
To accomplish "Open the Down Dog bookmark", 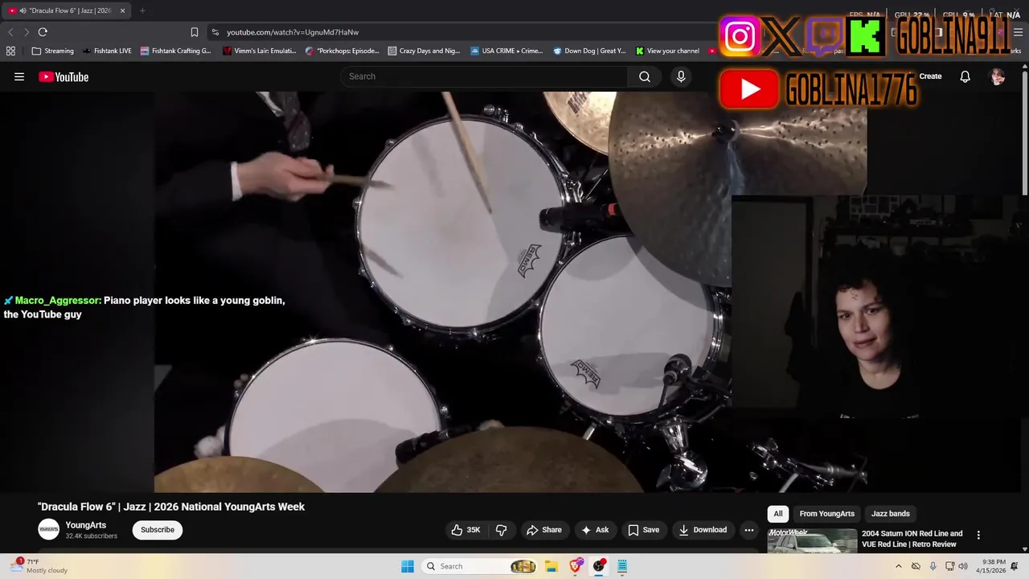I will (589, 51).
